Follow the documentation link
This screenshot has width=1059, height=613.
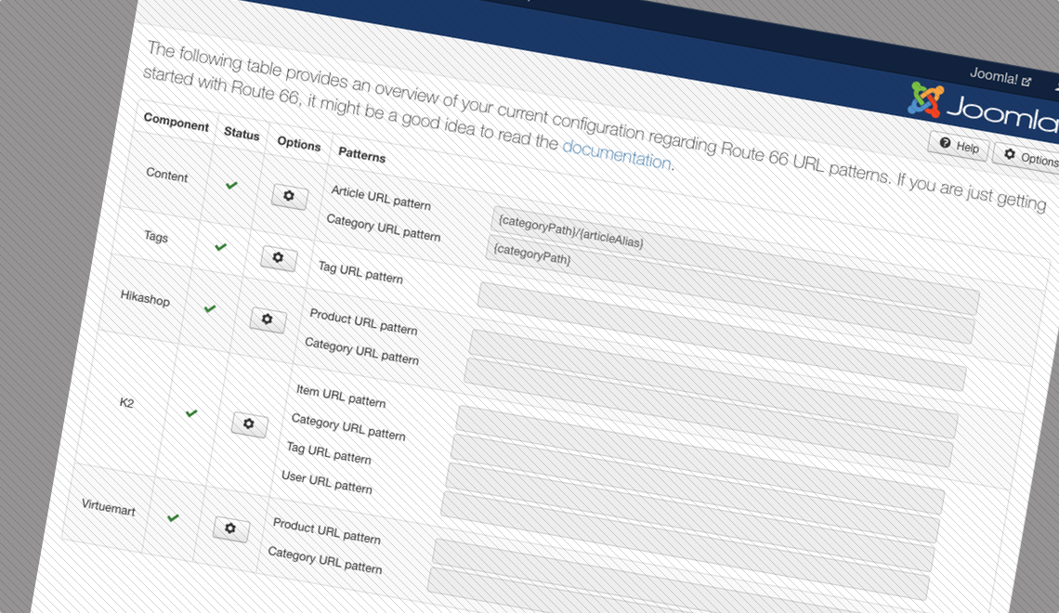click(x=617, y=154)
